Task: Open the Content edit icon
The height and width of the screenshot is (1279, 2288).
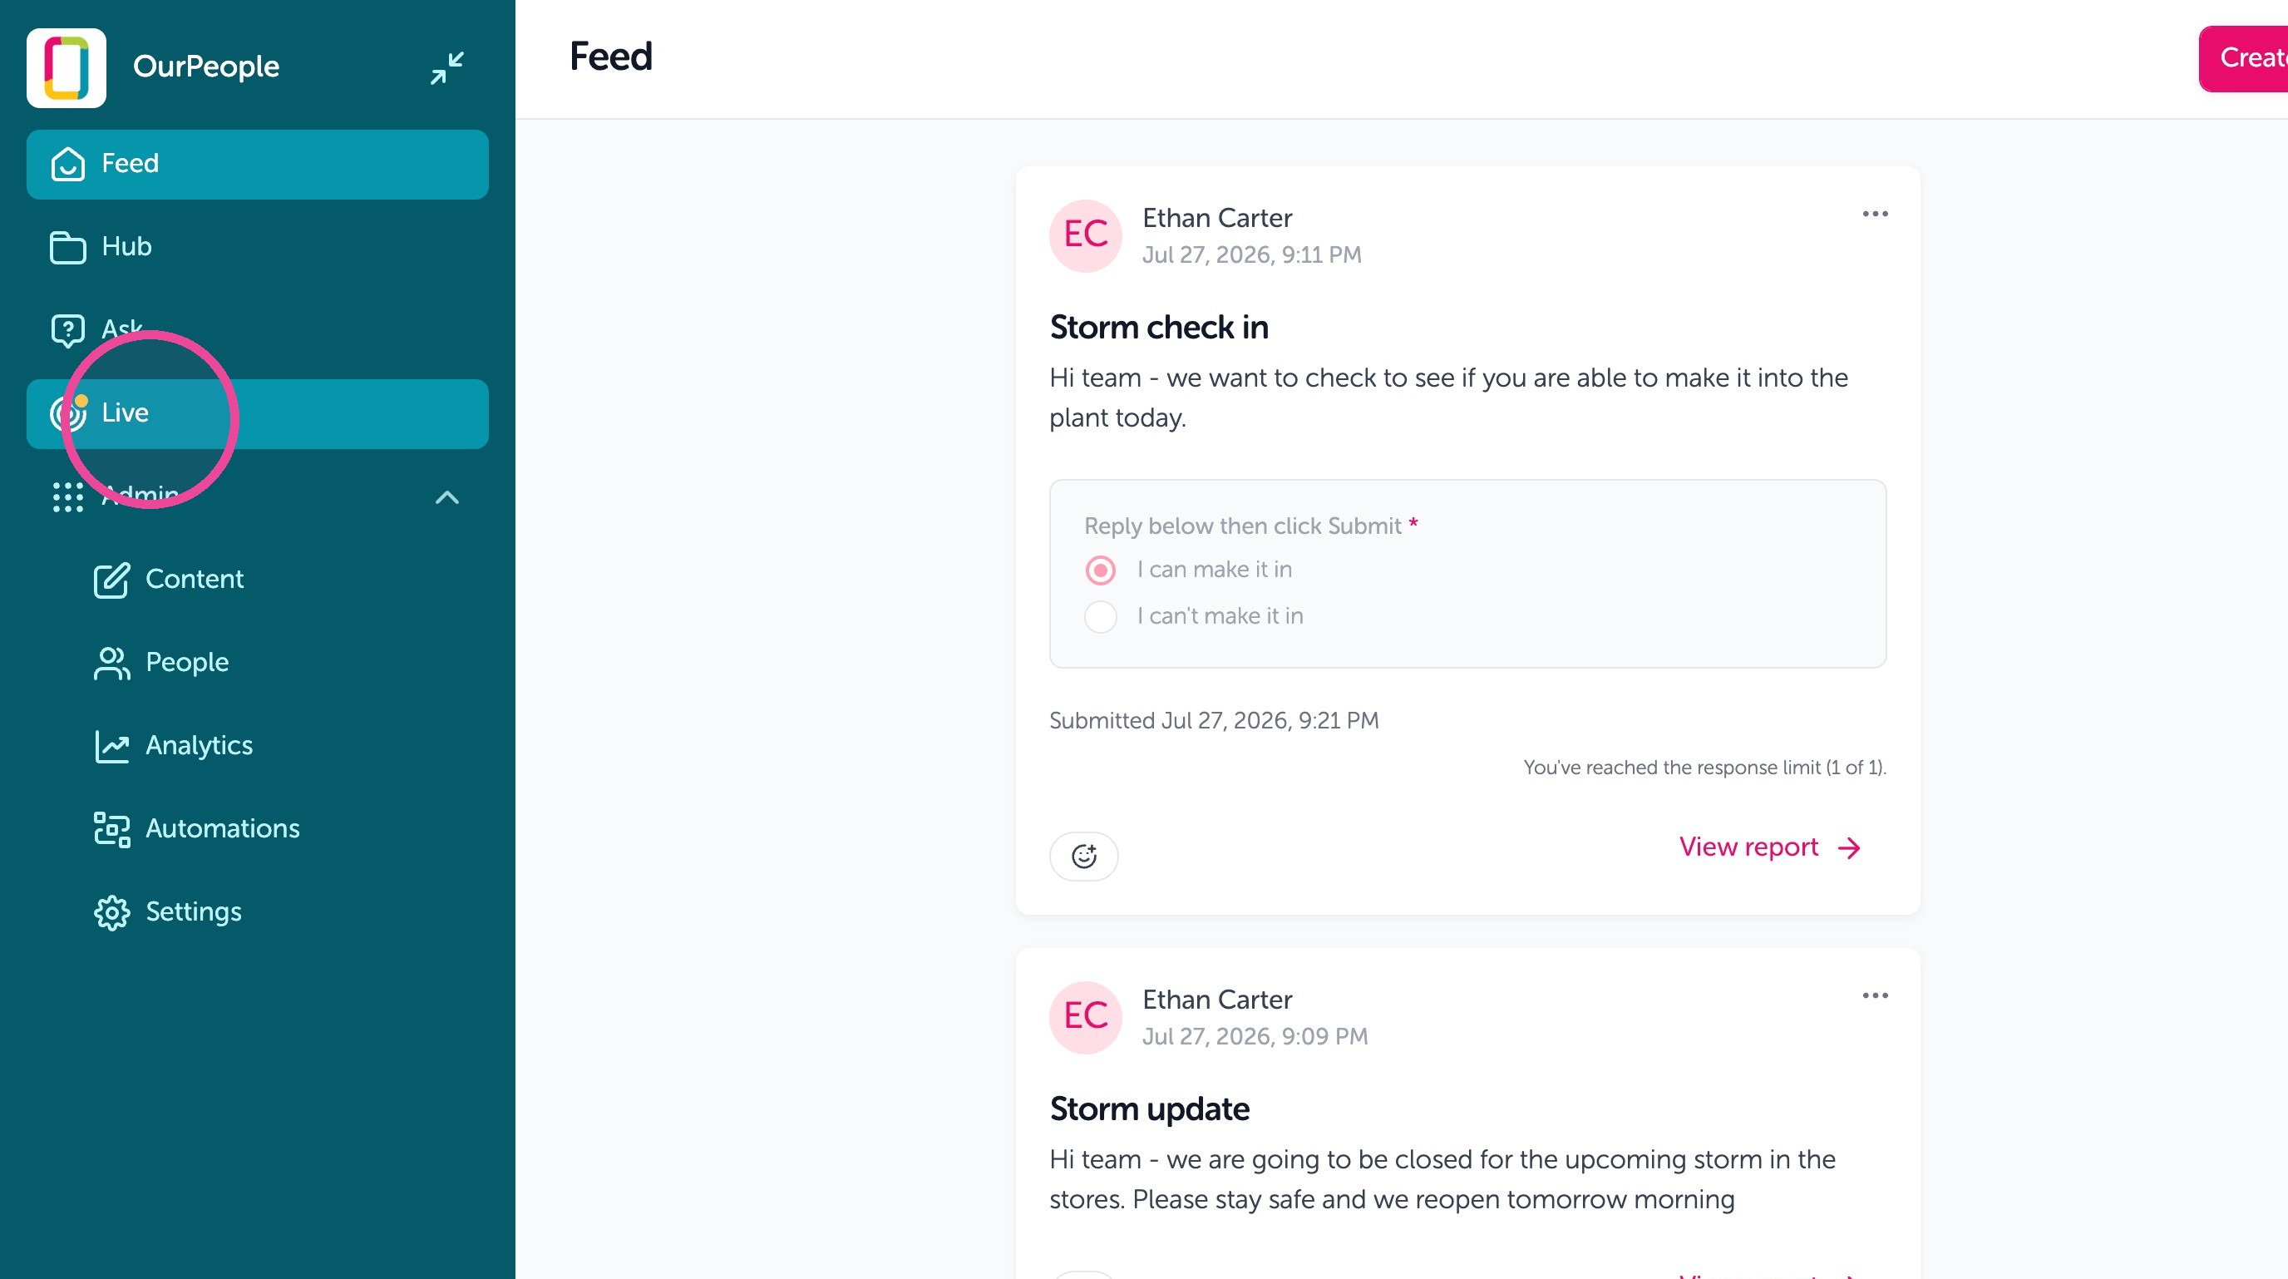Action: [x=112, y=580]
